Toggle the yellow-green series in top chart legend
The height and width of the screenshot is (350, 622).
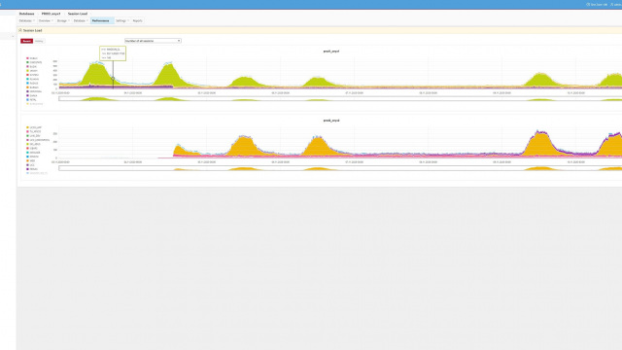pos(32,71)
